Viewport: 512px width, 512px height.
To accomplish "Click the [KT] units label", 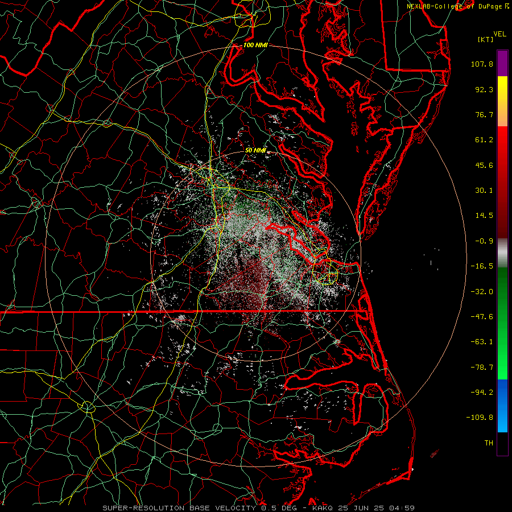I will [x=486, y=39].
